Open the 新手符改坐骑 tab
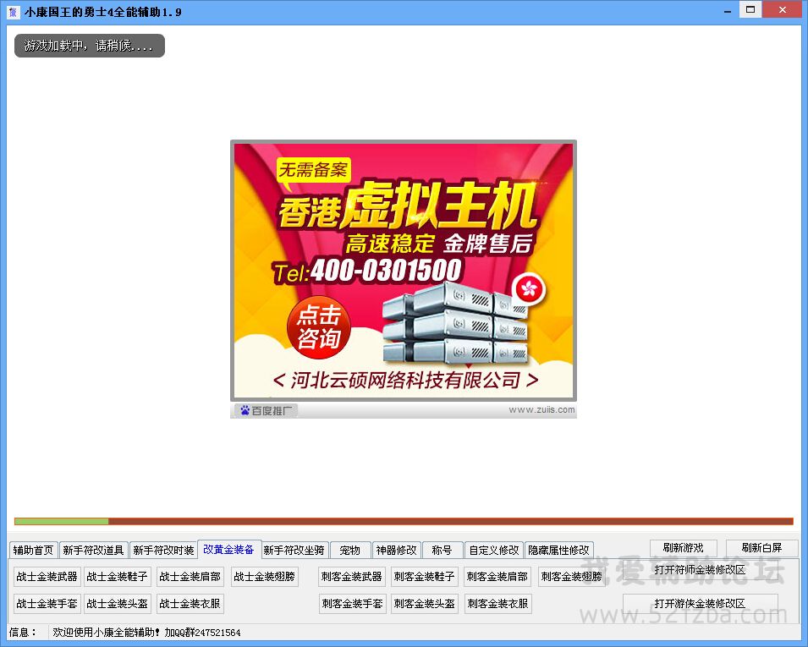 point(294,550)
